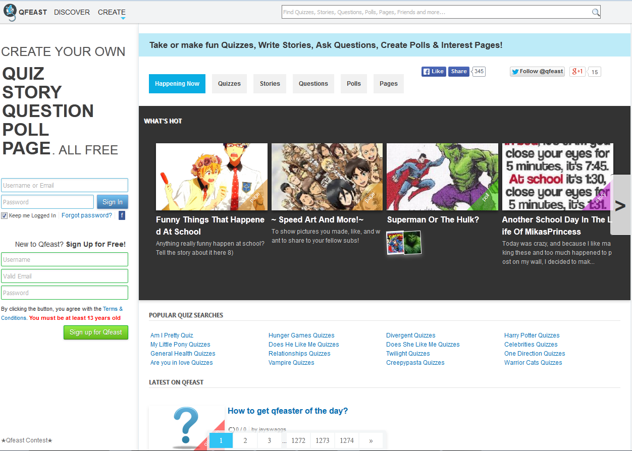Click the login Username or Email field
632x451 pixels.
point(65,185)
